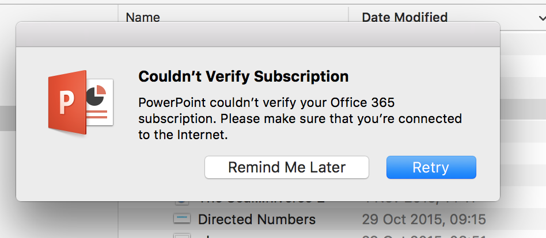Click the white P letter on PowerPoint icon
This screenshot has width=546, height=238.
coord(66,102)
